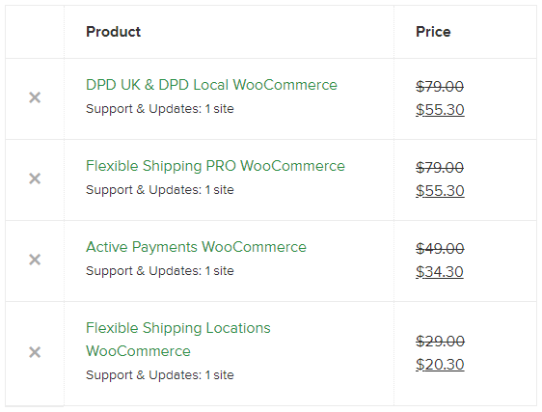Remove Flexible Shipping PRO WooCommerce from cart

pos(35,179)
